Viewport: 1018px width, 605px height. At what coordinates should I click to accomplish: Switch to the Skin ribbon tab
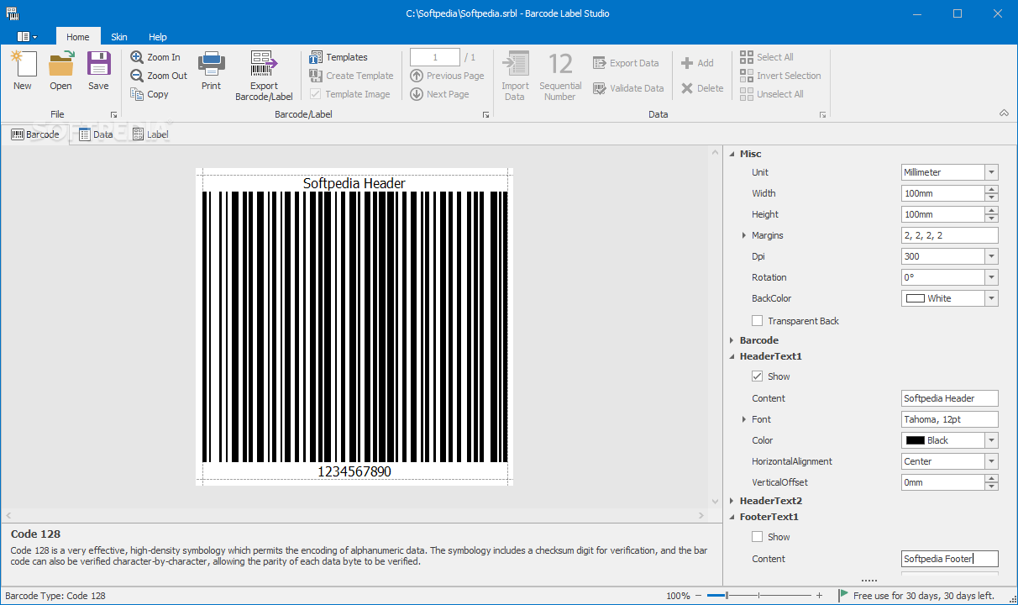pyautogui.click(x=118, y=36)
